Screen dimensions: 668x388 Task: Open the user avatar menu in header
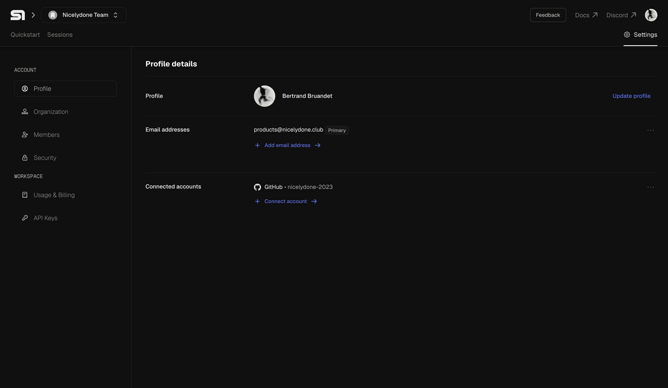651,15
